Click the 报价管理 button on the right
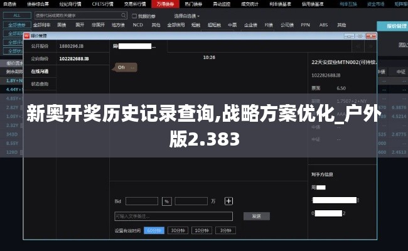 point(392,26)
